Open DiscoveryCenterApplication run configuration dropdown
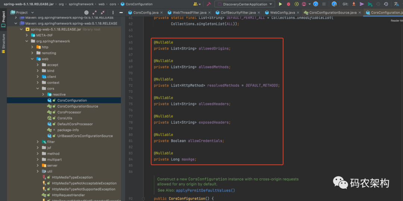Screen dimensions: 403x201 [245, 4]
